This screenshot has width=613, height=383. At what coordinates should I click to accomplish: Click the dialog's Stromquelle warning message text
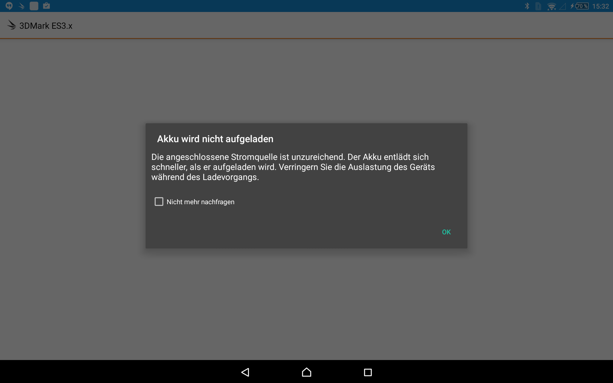(293, 167)
